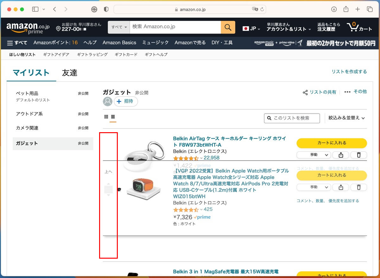Open ほしい物リスト in the sub navigation

22,55
